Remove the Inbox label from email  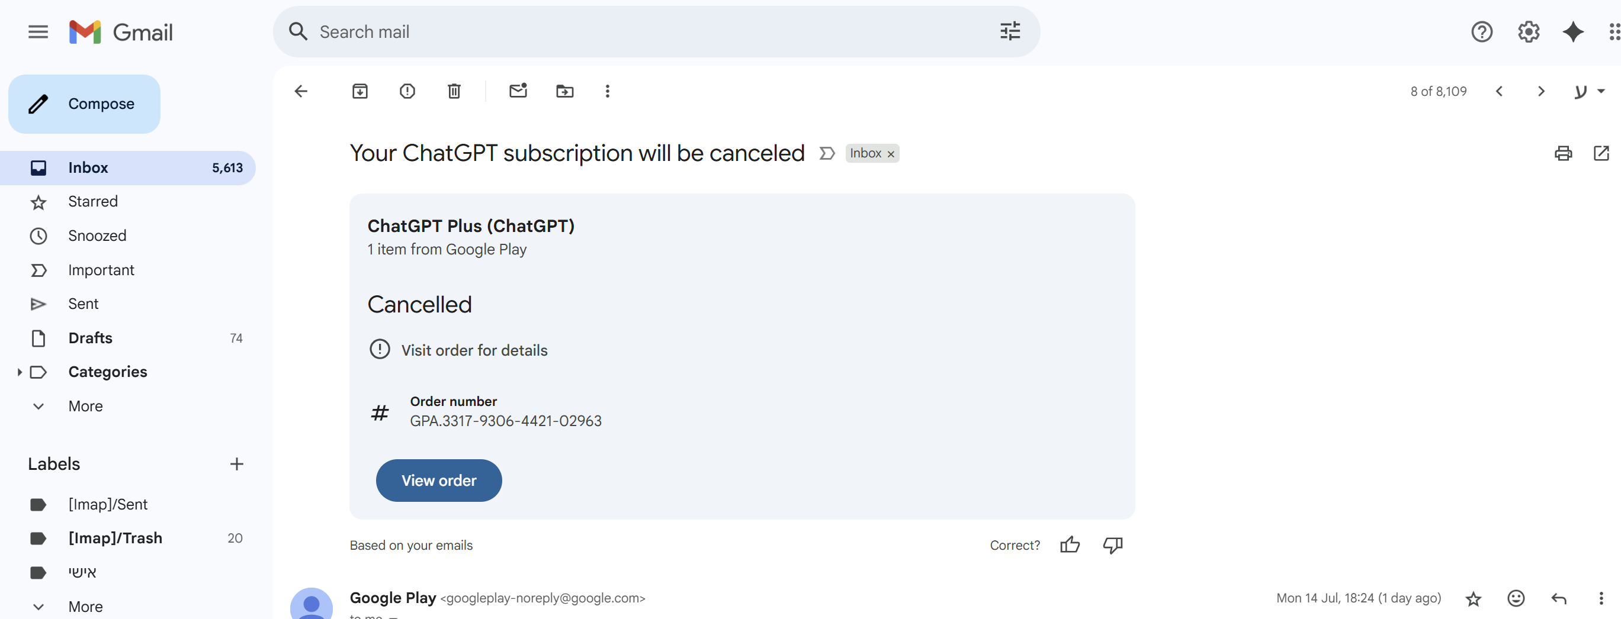[891, 154]
